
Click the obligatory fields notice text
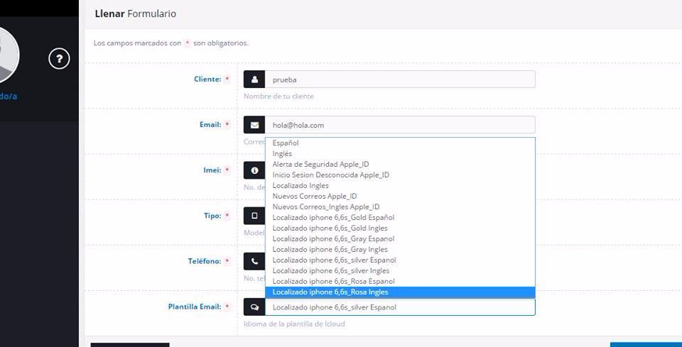click(171, 43)
